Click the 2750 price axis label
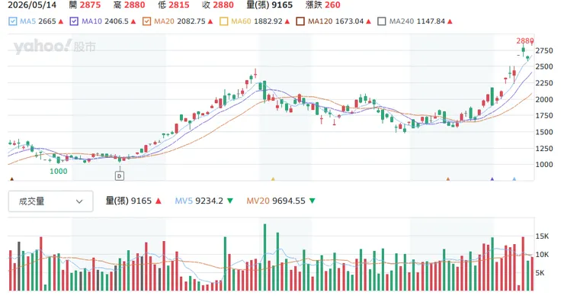 coord(544,51)
